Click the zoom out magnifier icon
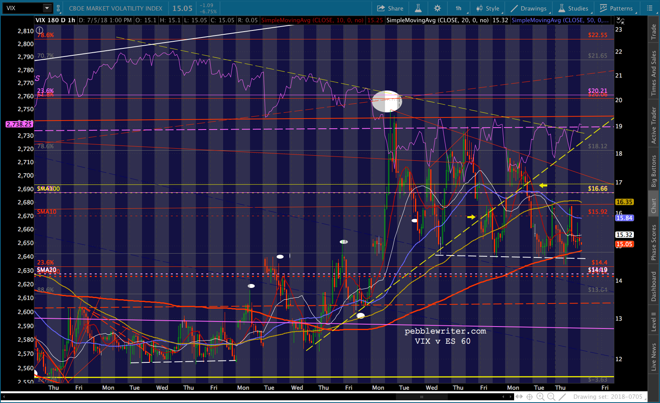This screenshot has width=660, height=403. tap(551, 397)
